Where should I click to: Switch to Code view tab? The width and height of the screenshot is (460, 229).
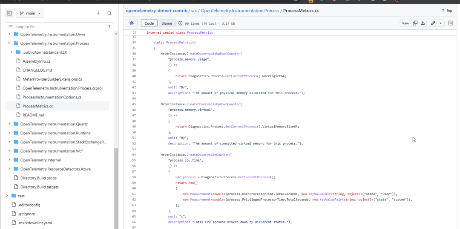click(x=149, y=23)
